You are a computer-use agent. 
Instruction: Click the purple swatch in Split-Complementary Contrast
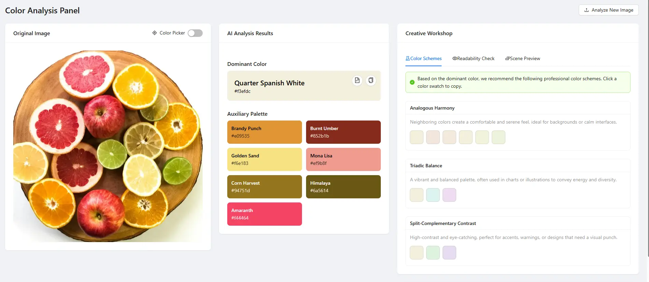point(449,252)
